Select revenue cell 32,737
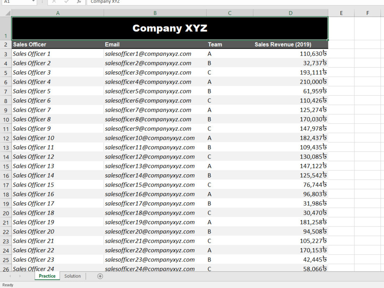Viewport: 384px width, 288px height. pos(290,63)
